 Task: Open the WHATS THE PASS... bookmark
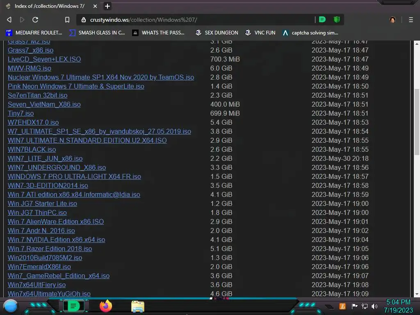(159, 33)
